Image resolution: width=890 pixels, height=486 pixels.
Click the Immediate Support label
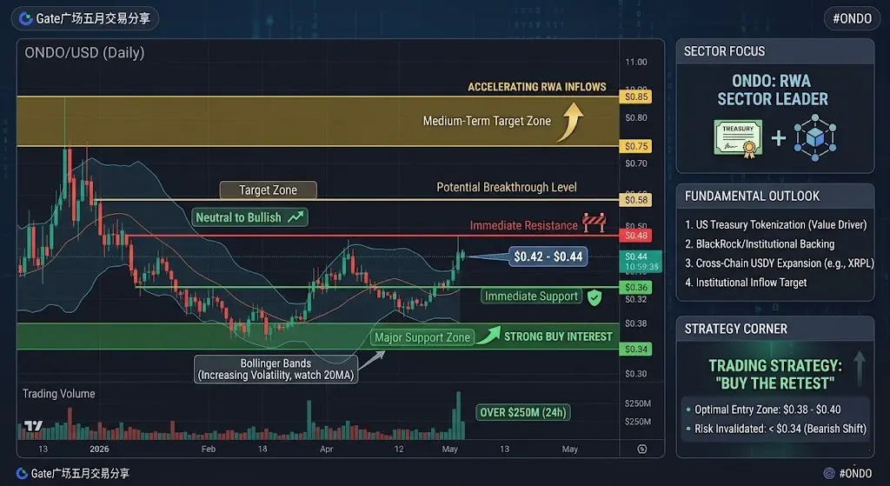pos(531,296)
